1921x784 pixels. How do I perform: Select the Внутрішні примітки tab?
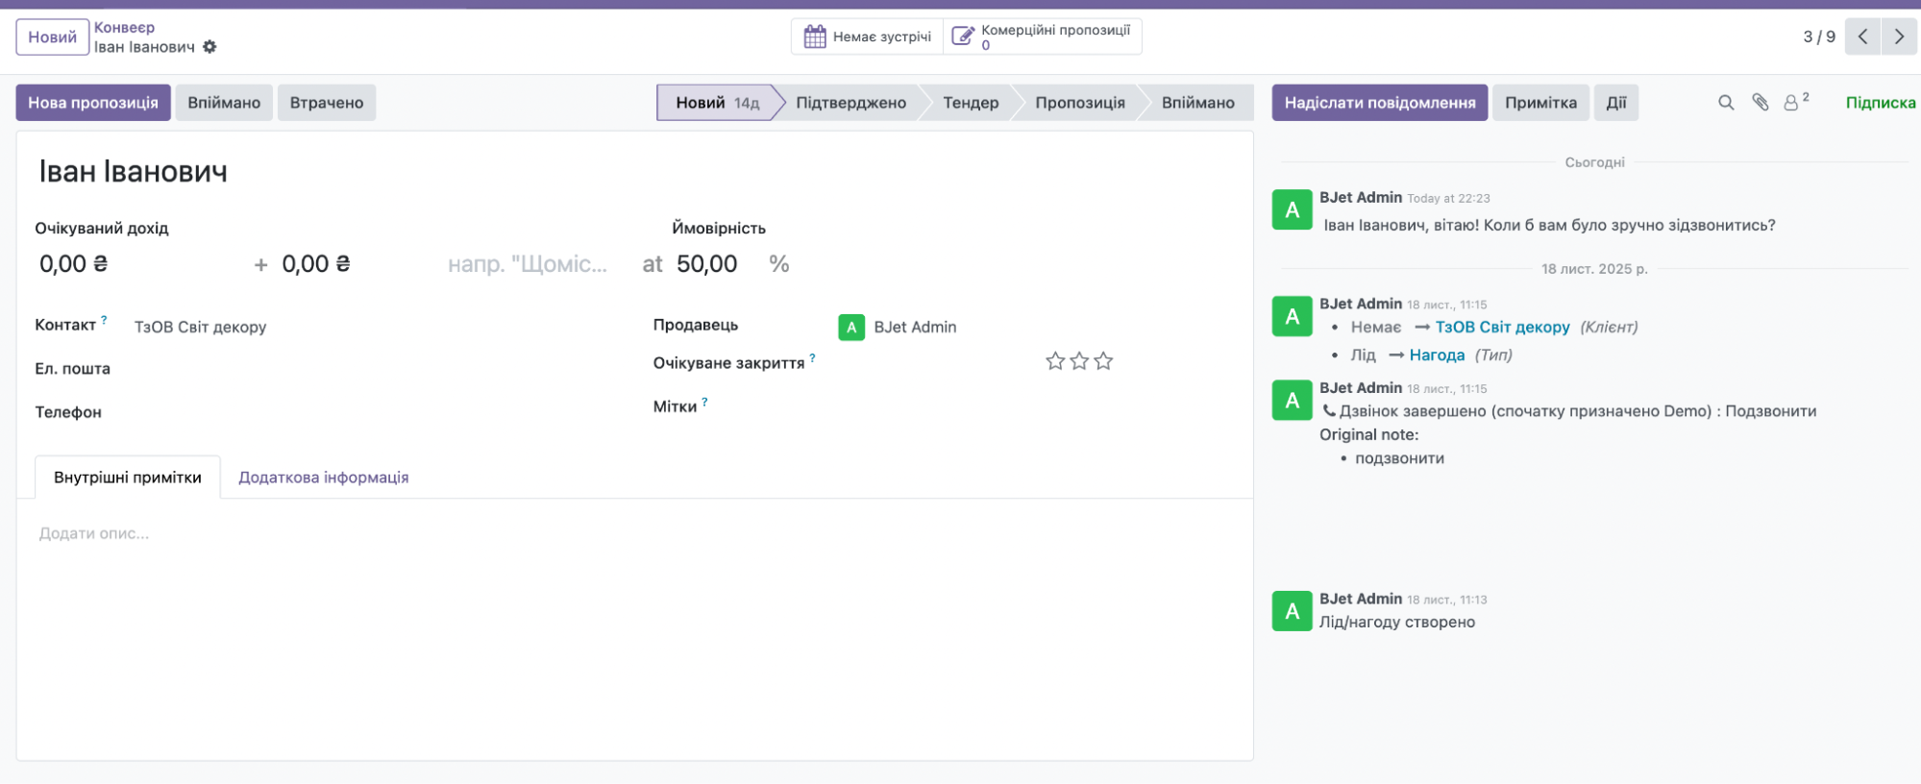click(x=128, y=478)
